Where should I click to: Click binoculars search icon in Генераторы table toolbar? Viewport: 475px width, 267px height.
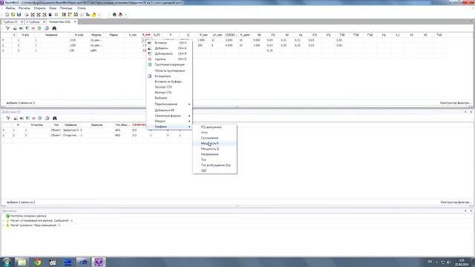click(x=54, y=28)
